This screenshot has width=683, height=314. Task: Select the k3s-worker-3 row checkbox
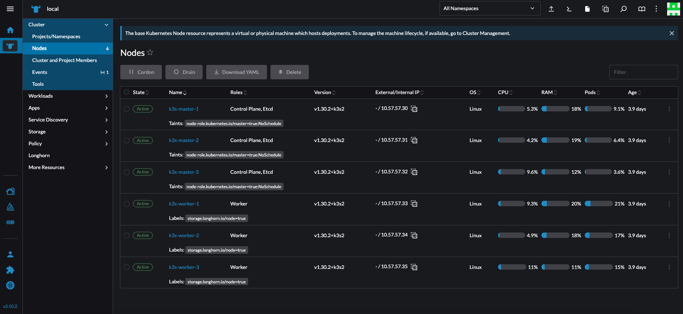127,267
